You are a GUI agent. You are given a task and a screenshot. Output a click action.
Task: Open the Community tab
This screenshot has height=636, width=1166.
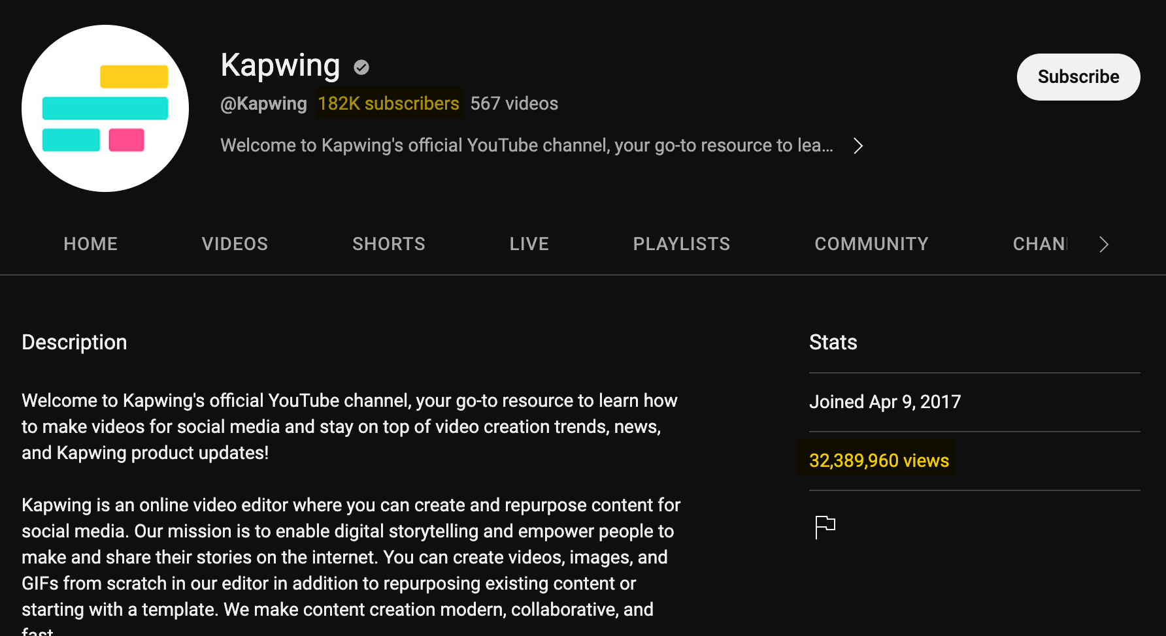click(871, 244)
